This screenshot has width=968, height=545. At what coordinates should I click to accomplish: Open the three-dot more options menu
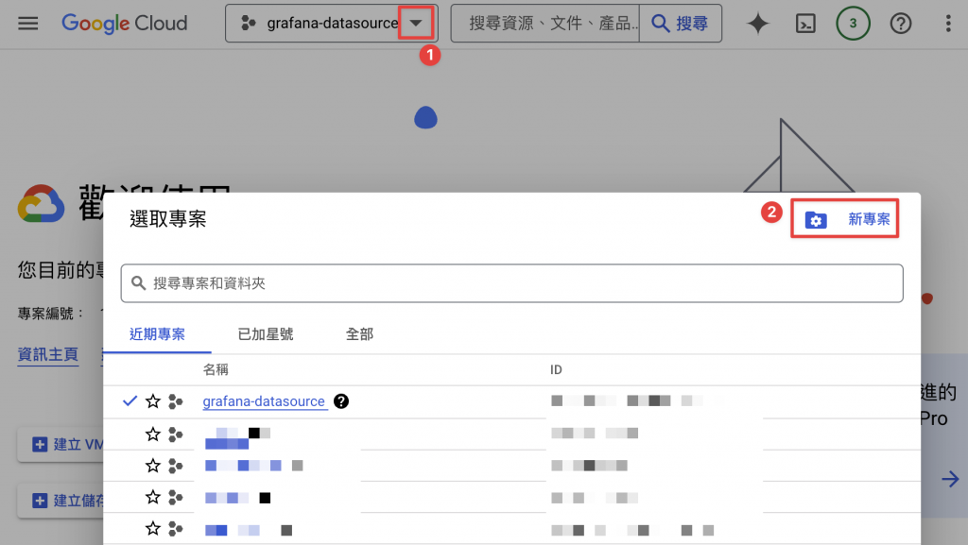pos(948,24)
